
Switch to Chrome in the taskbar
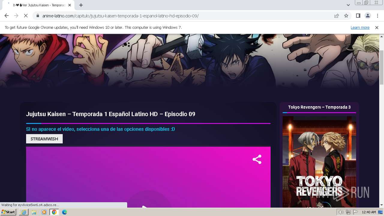[54, 212]
